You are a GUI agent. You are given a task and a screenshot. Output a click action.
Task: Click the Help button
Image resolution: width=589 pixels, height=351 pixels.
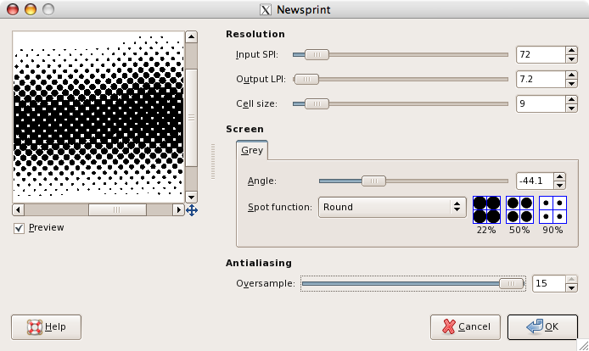46,327
